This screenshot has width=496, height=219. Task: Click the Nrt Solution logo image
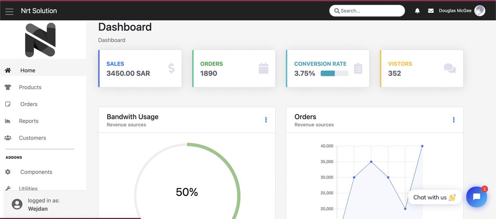click(40, 40)
